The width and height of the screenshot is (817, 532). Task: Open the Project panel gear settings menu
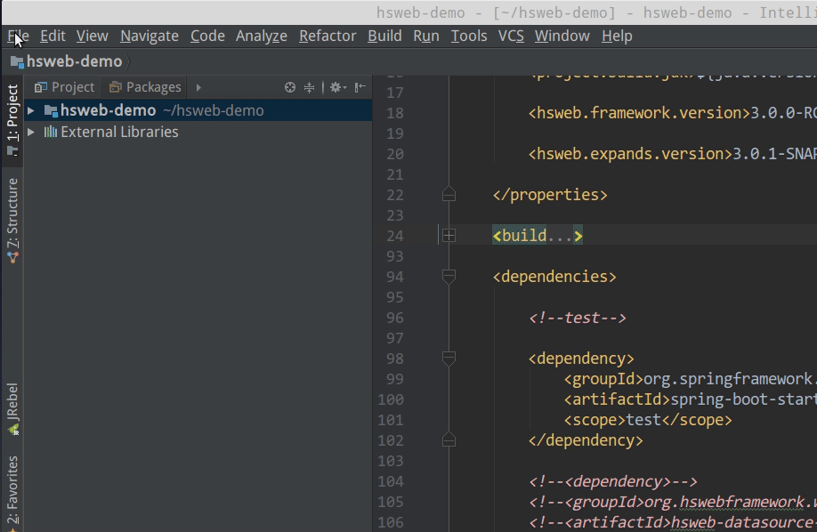coord(337,87)
